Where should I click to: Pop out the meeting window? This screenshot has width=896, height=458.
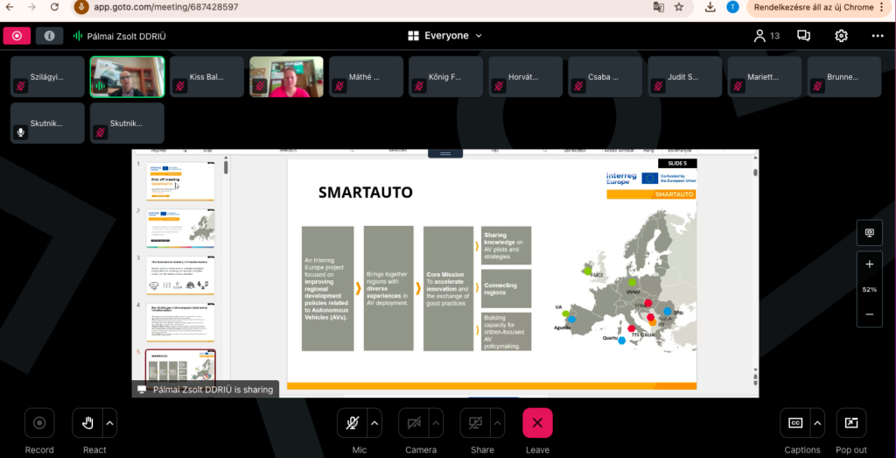(850, 423)
